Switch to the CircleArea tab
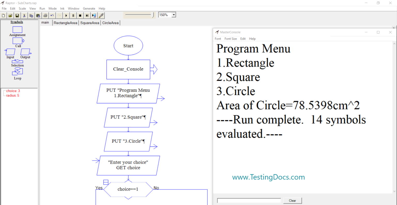 (x=110, y=22)
